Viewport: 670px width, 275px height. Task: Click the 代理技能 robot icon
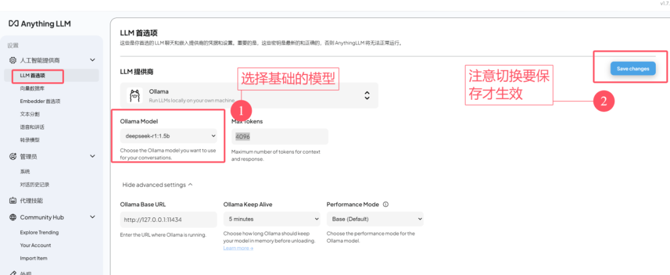pyautogui.click(x=12, y=201)
